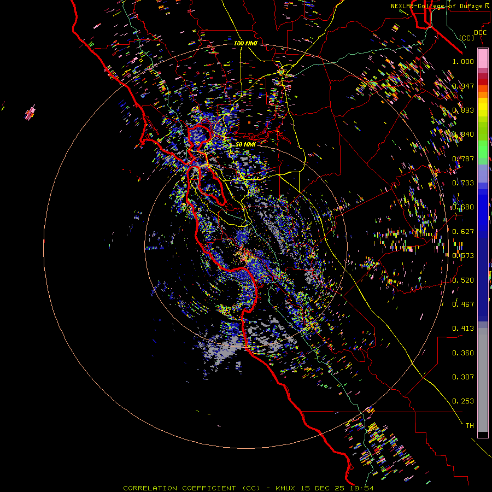Viewport: 492px width, 492px height.
Task: Click the 0.360 scale value
Action: pyautogui.click(x=463, y=353)
